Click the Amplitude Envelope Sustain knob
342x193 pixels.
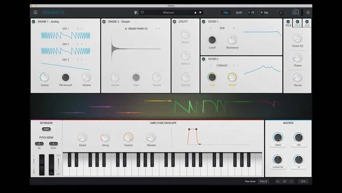pyautogui.click(x=128, y=137)
